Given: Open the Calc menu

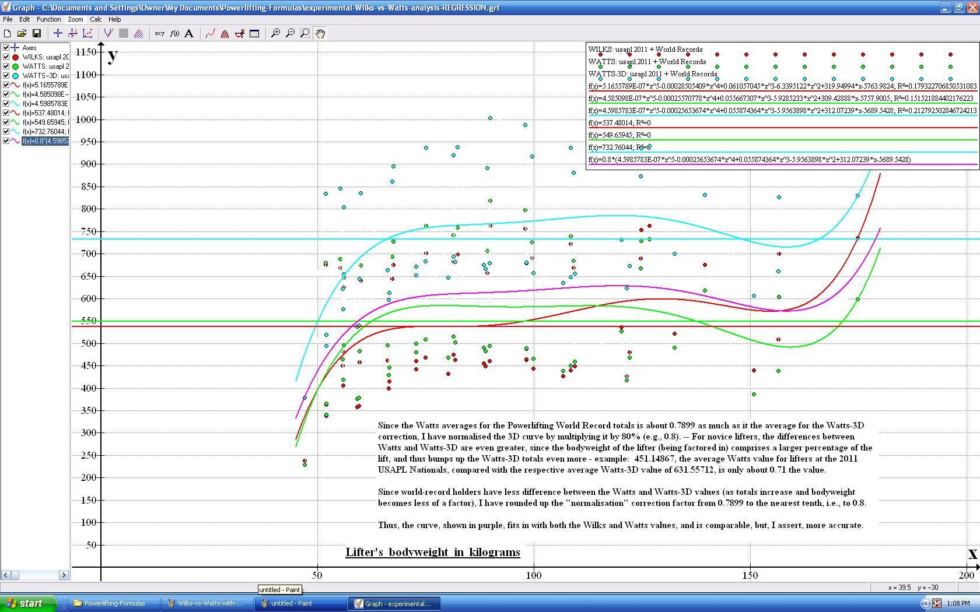Looking at the screenshot, I should pyautogui.click(x=96, y=19).
